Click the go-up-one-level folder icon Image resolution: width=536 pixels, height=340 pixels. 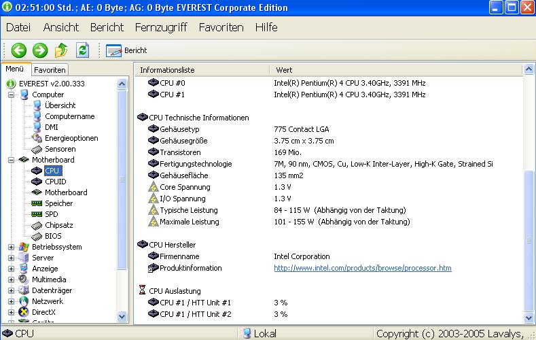coord(61,50)
